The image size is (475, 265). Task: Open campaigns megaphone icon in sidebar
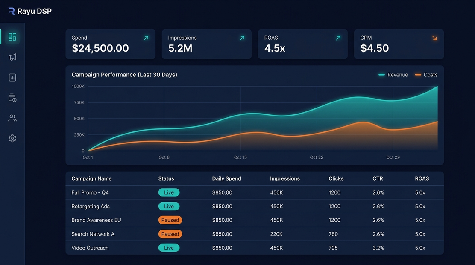tap(12, 57)
